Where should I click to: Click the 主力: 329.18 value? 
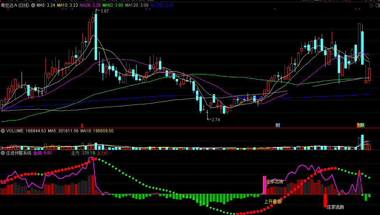point(83,153)
